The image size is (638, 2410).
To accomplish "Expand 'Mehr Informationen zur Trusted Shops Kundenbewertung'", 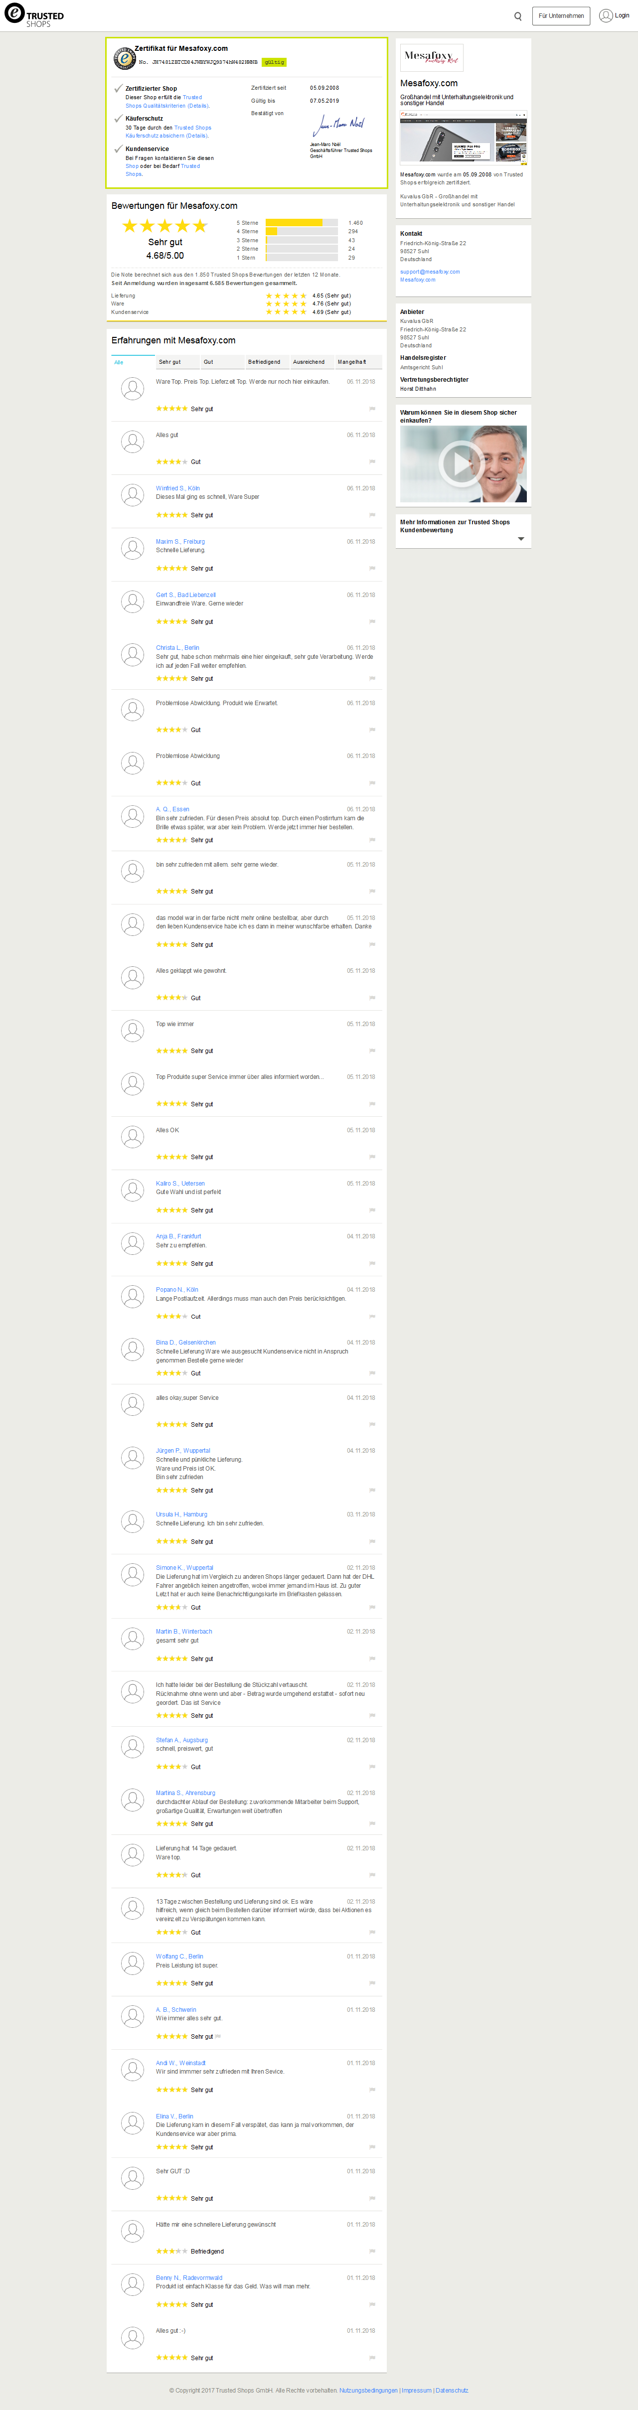I will click(x=520, y=539).
